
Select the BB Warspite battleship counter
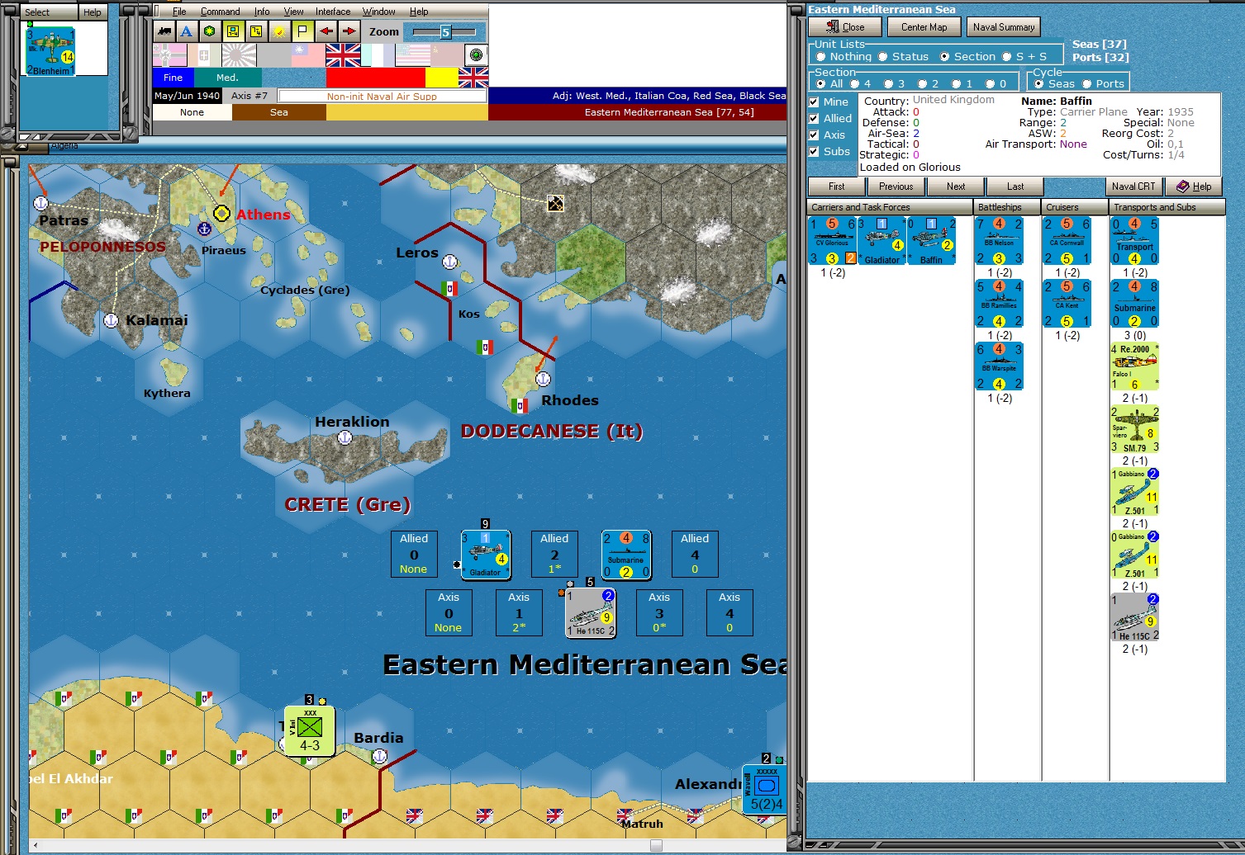(999, 366)
